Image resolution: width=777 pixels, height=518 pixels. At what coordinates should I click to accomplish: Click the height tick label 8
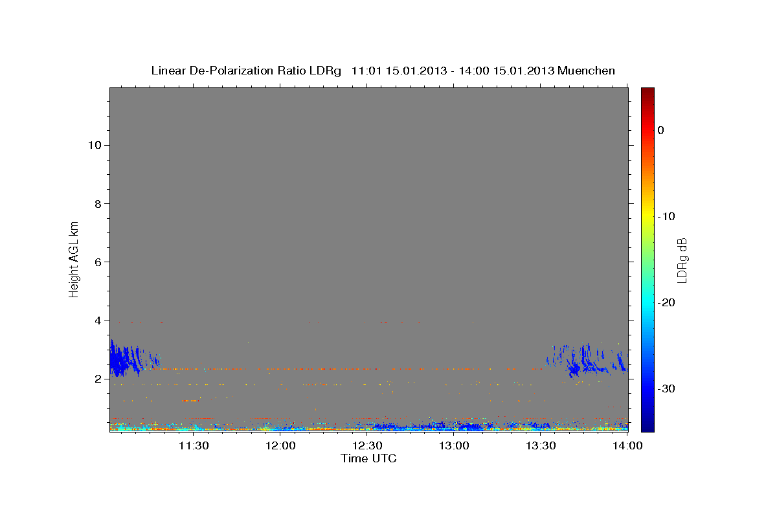98,203
